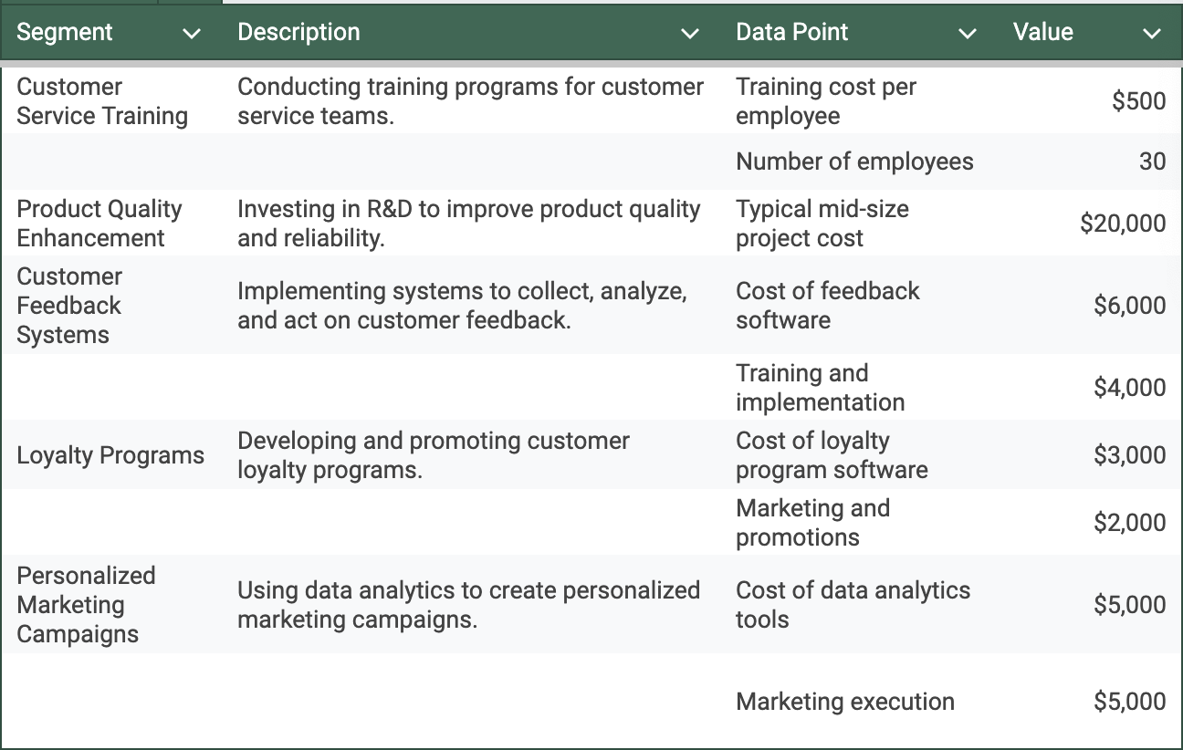The height and width of the screenshot is (750, 1183).
Task: Select the Value header label
Action: pos(1042,33)
